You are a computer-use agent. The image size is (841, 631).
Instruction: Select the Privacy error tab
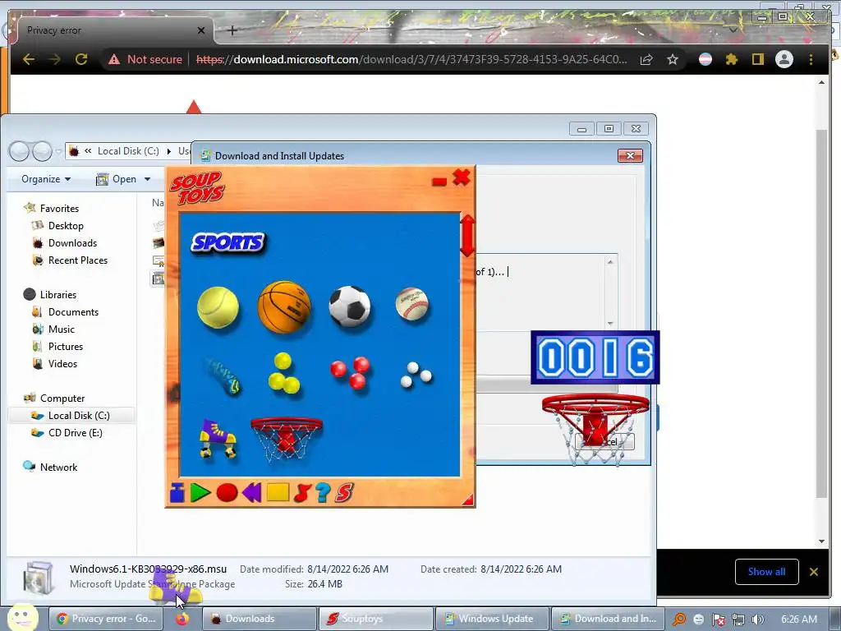tap(115, 30)
